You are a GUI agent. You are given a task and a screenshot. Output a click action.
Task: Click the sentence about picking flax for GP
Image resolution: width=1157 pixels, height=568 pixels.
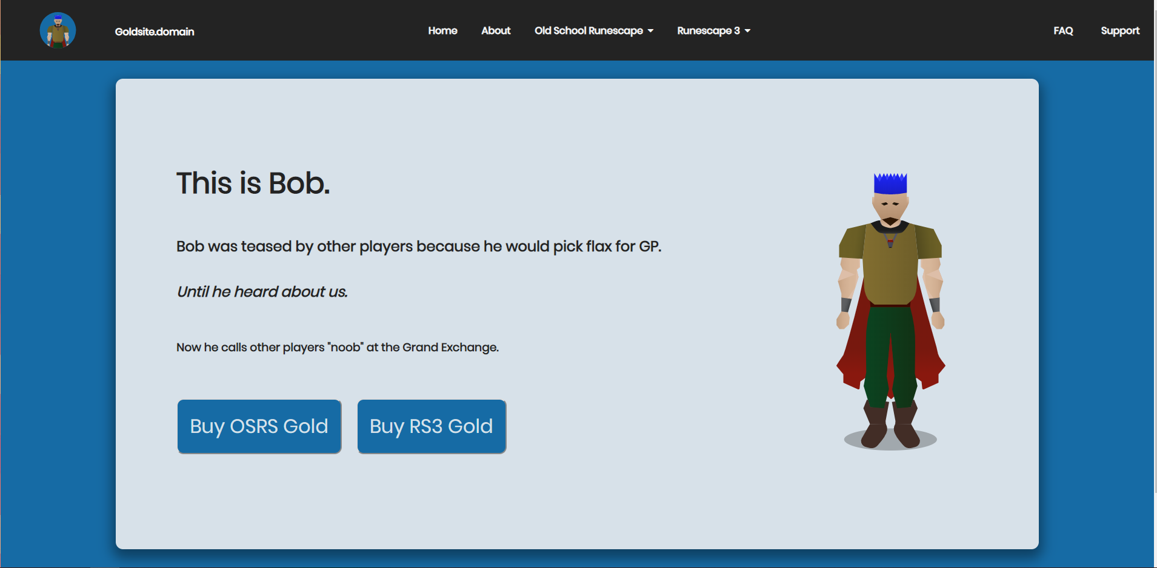tap(419, 246)
